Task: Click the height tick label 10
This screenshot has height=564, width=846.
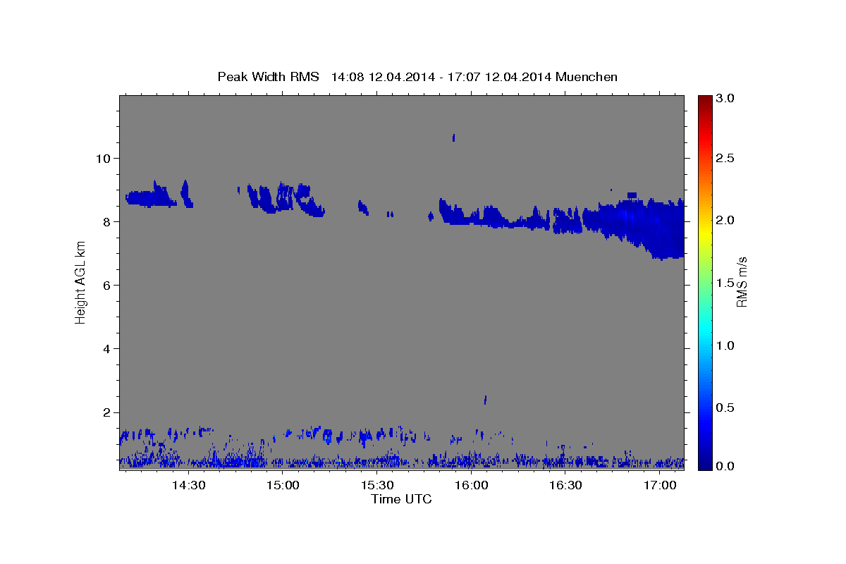Action: [x=104, y=158]
